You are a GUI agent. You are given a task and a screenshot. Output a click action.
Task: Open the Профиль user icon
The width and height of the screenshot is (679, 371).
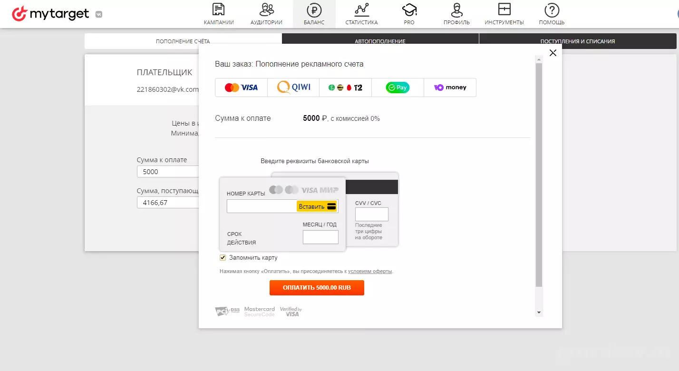(x=457, y=10)
